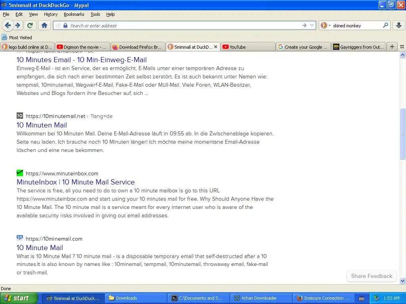Click the system tray network icon
Image resolution: width=406 pixels, height=304 pixels.
pyautogui.click(x=377, y=298)
